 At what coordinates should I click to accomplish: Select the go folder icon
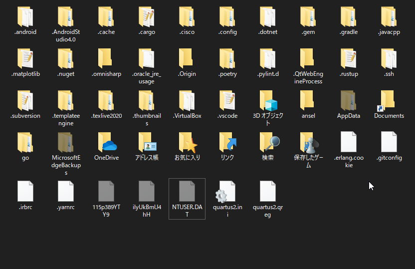(25, 143)
